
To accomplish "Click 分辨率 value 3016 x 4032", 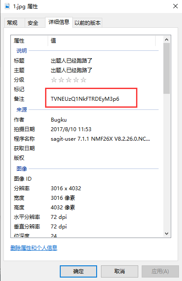I will coord(66,188).
